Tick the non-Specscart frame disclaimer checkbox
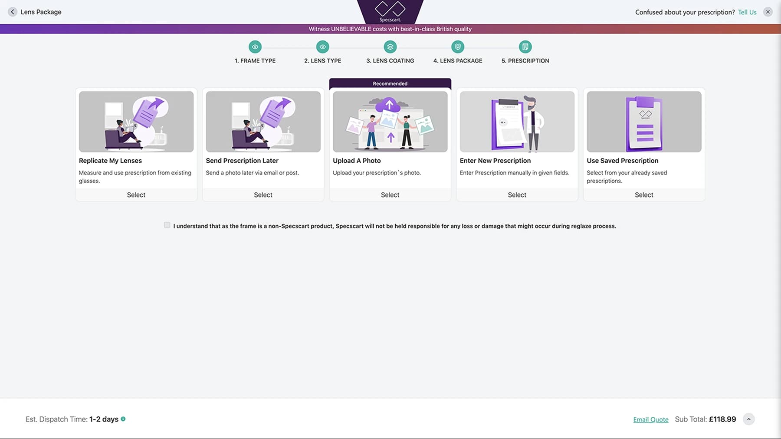 point(167,225)
